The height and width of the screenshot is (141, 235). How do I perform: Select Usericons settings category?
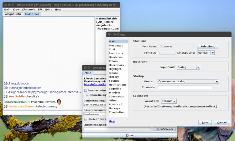click(118, 57)
